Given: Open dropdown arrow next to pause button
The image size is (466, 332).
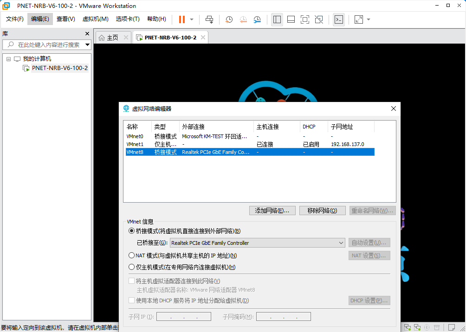Looking at the screenshot, I should [192, 19].
